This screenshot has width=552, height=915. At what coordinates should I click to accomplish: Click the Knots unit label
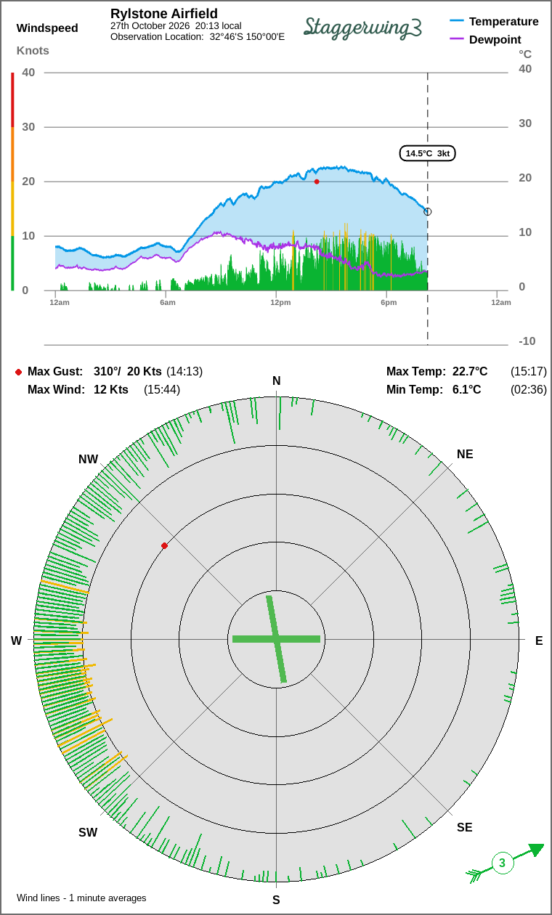tap(33, 50)
